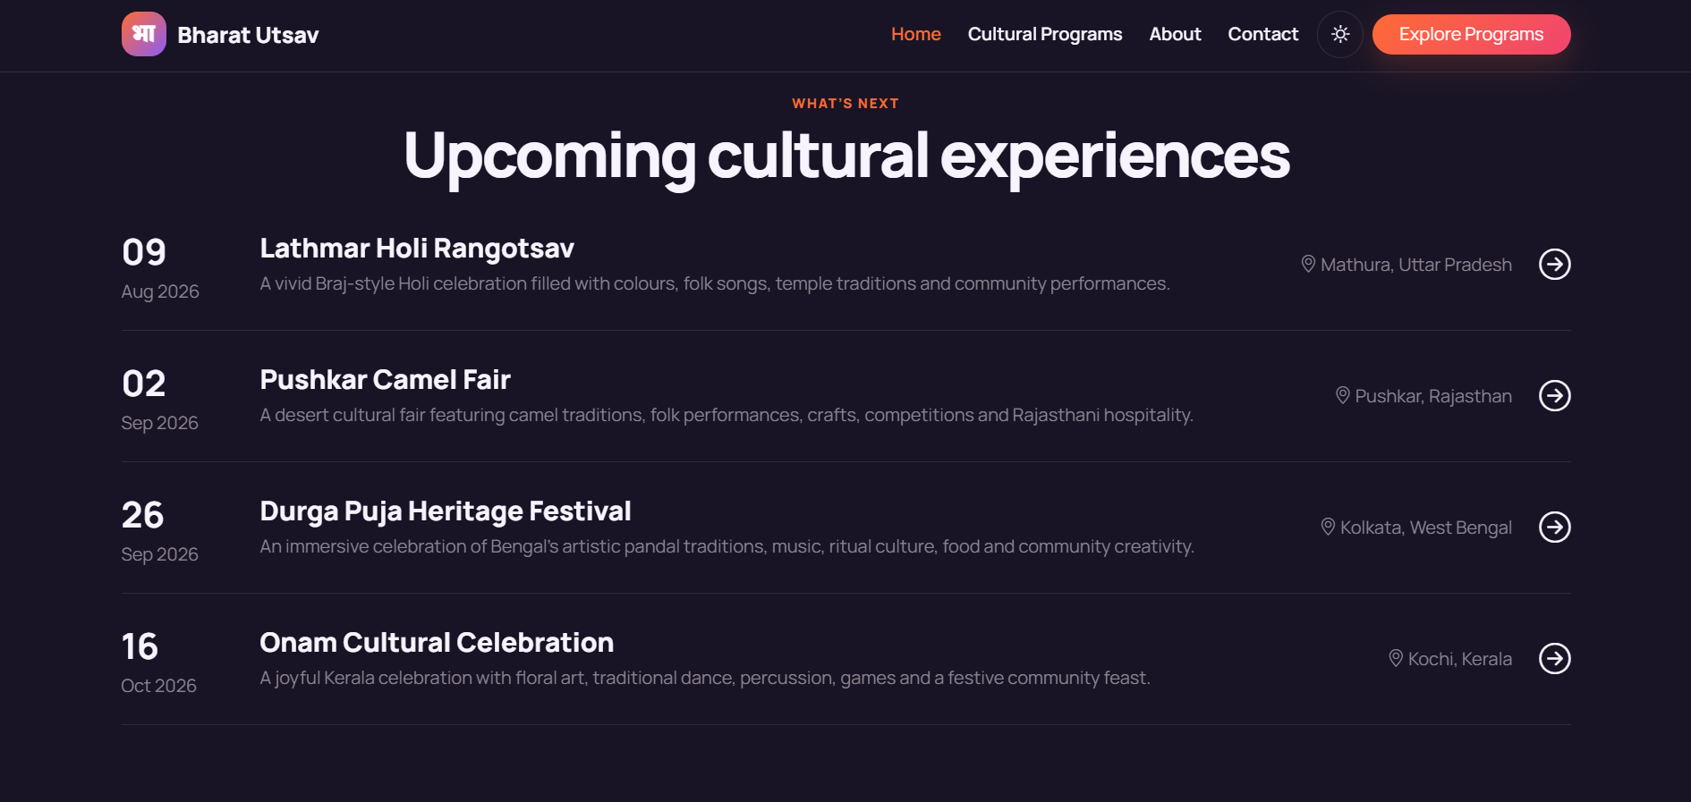Go to the Home nav item
This screenshot has width=1691, height=802.
[916, 34]
